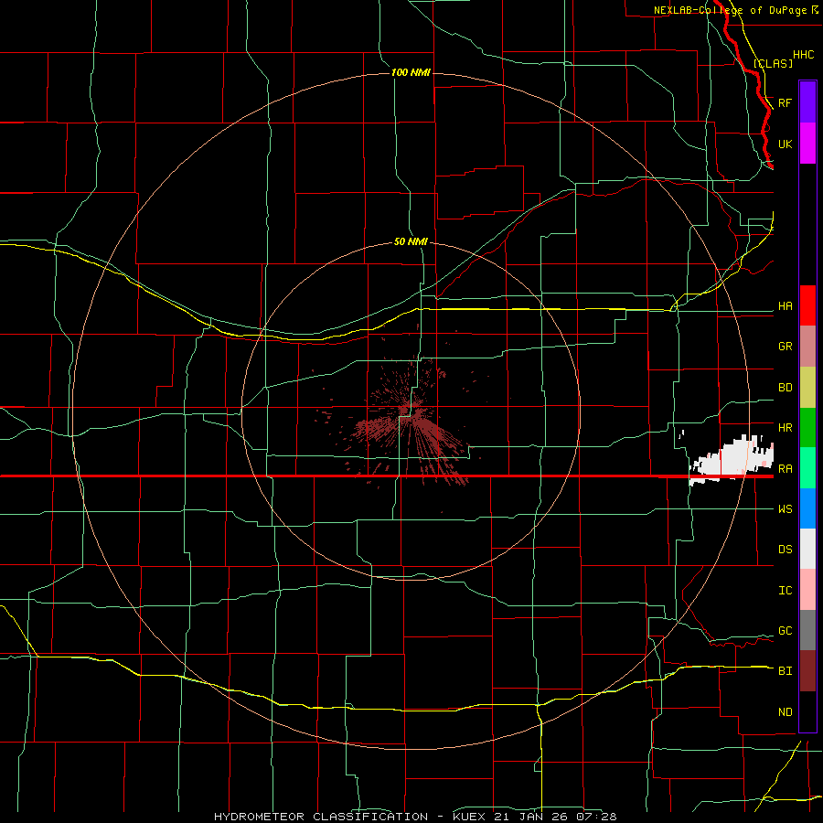This screenshot has height=823, width=823.
Task: Click the 'NEXLAB-College of DuPage' credit text
Action: [731, 10]
